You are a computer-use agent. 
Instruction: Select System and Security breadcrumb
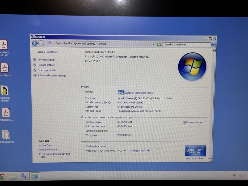[84, 44]
